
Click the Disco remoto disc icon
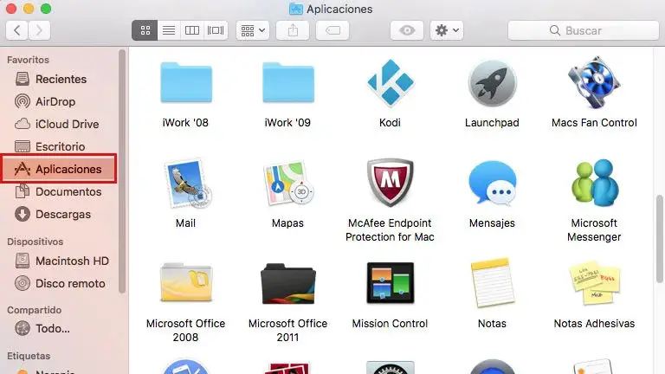click(23, 283)
